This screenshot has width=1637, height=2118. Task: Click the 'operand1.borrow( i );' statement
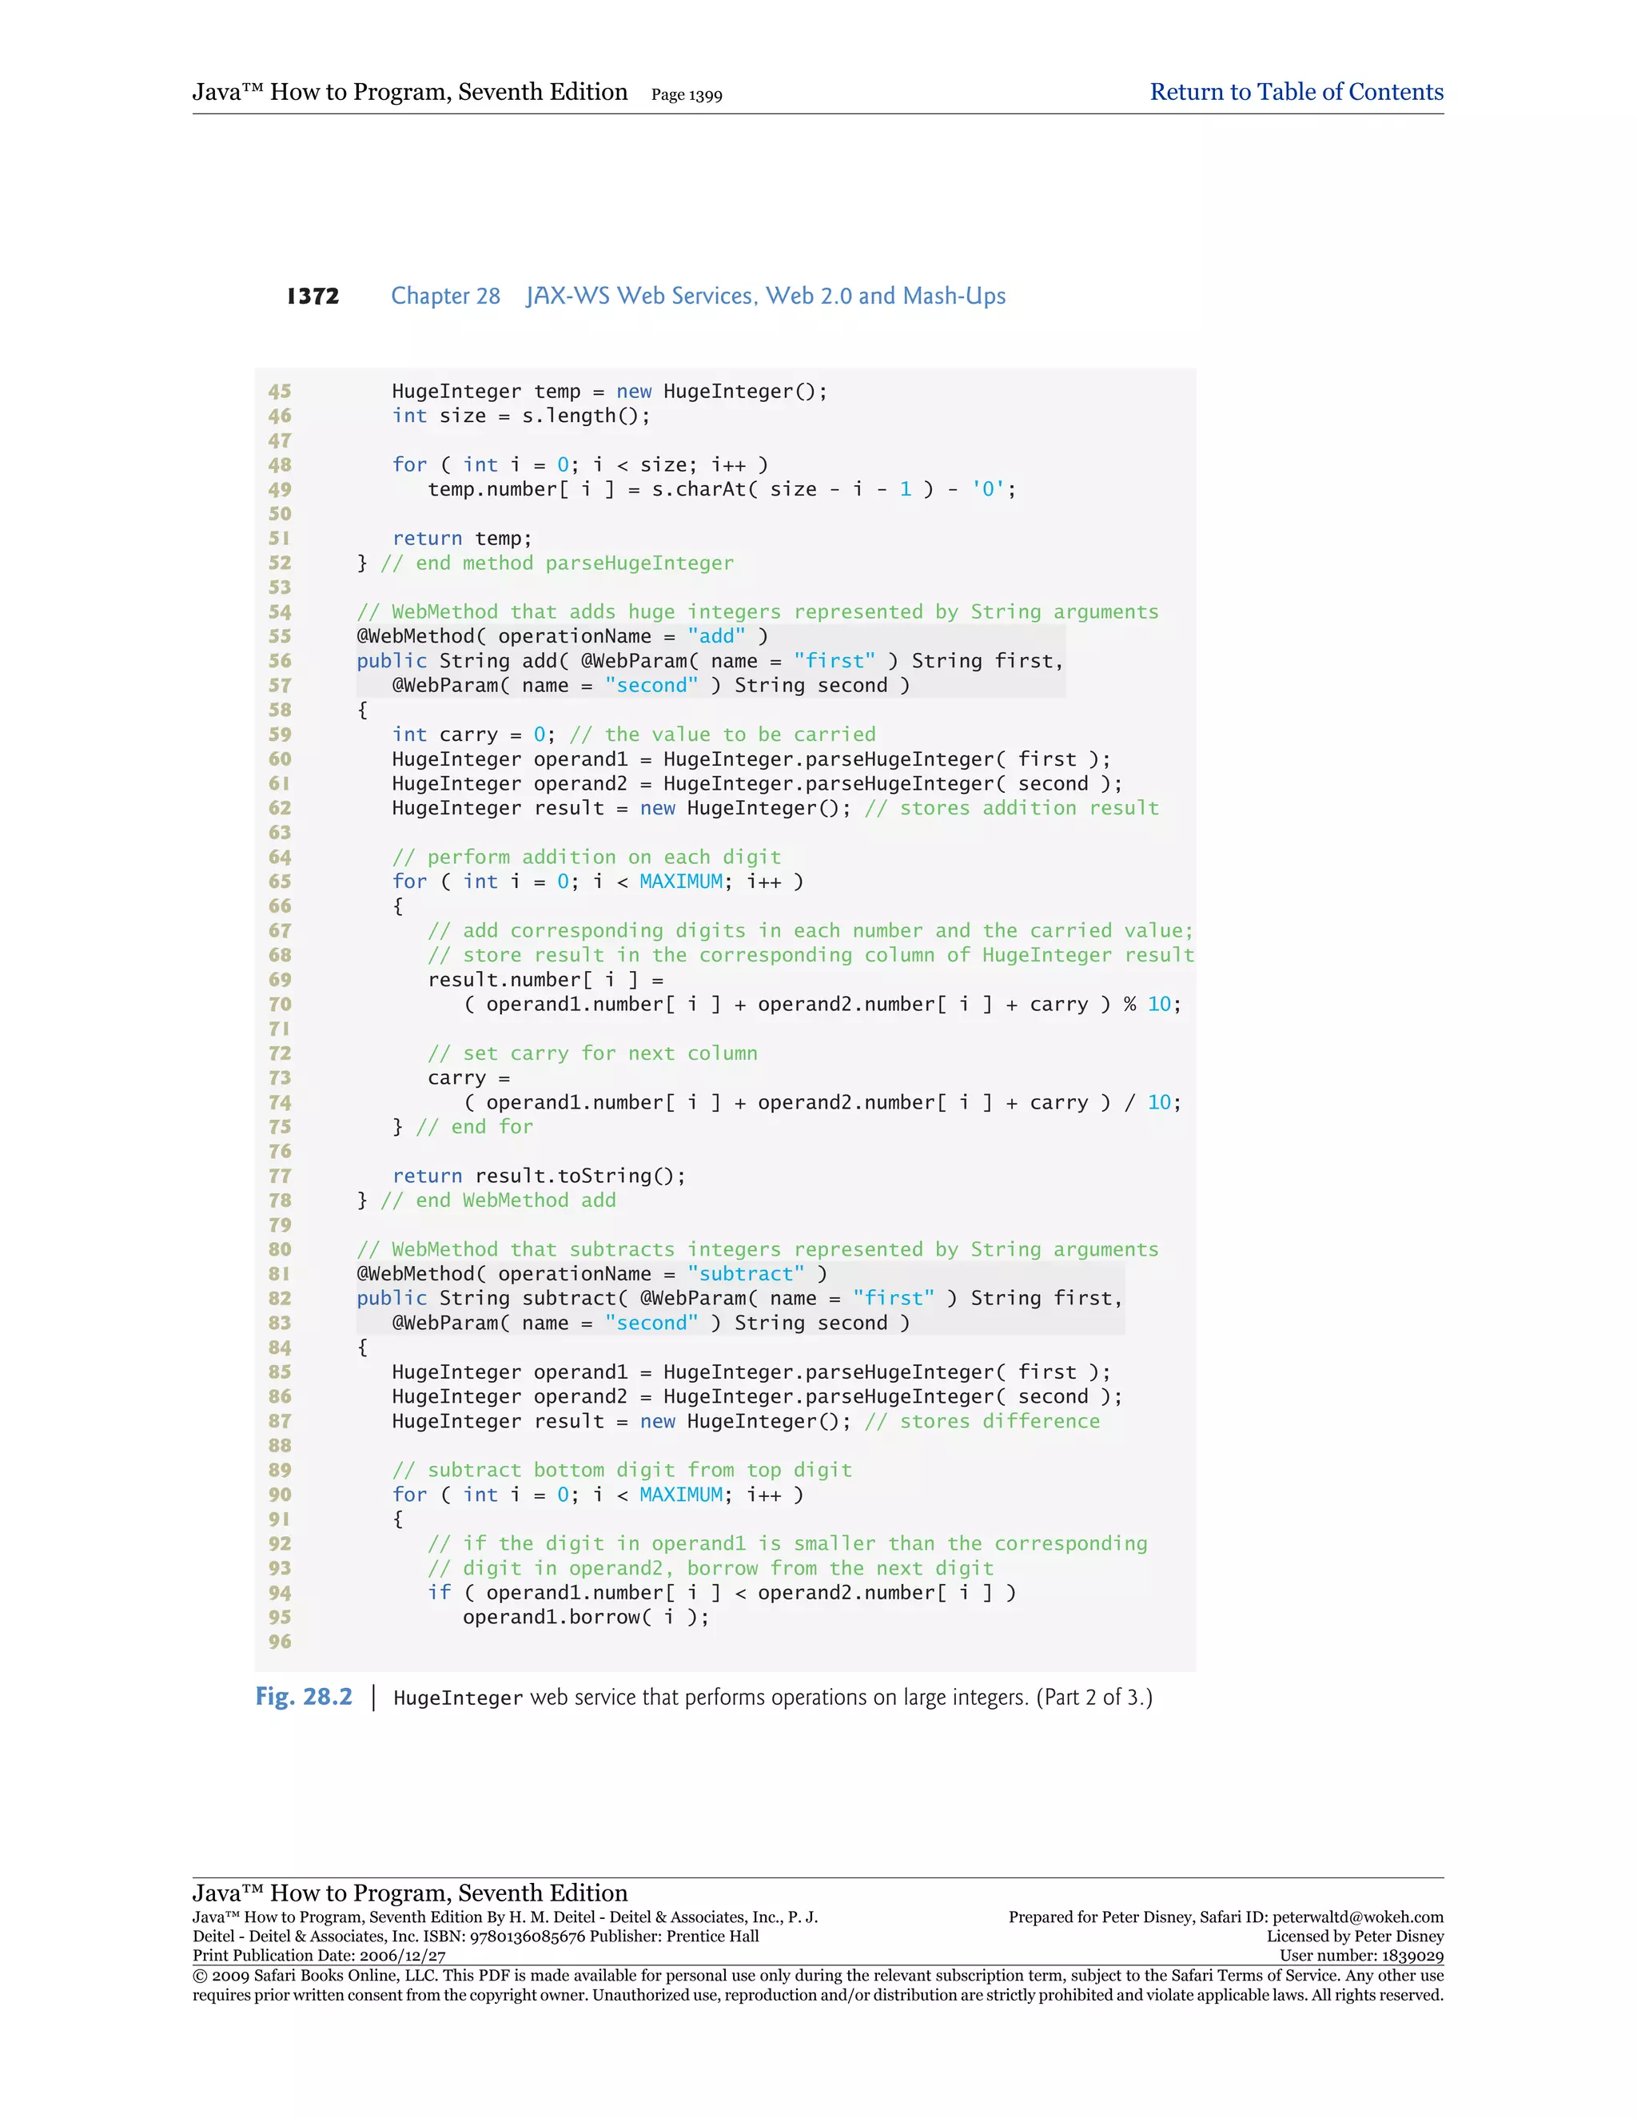pos(586,1617)
